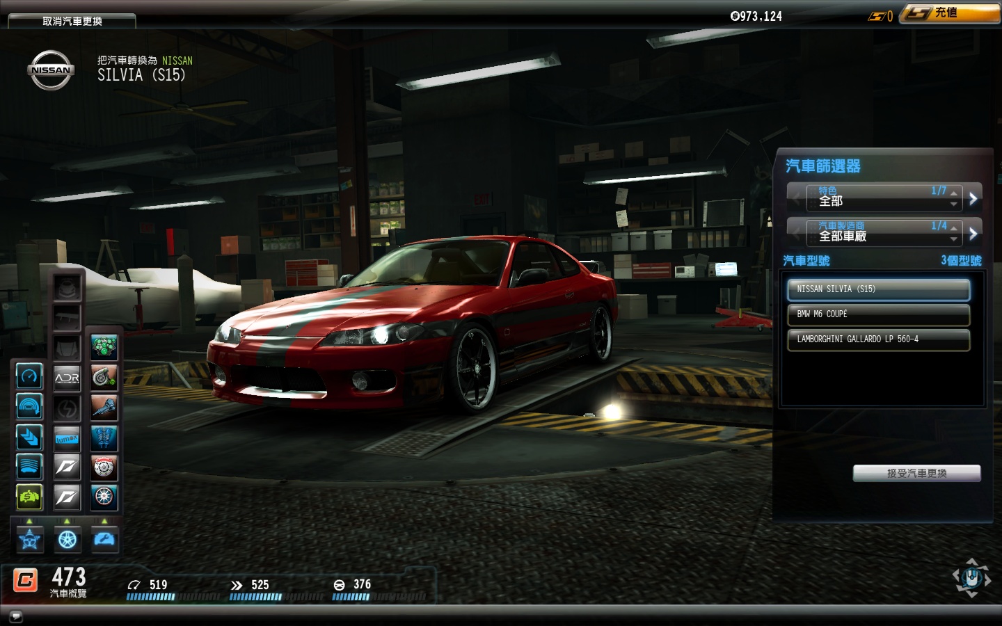Viewport: 1002px width, 626px height.
Task: Click the top speed gauge stat icon
Action: (134, 585)
